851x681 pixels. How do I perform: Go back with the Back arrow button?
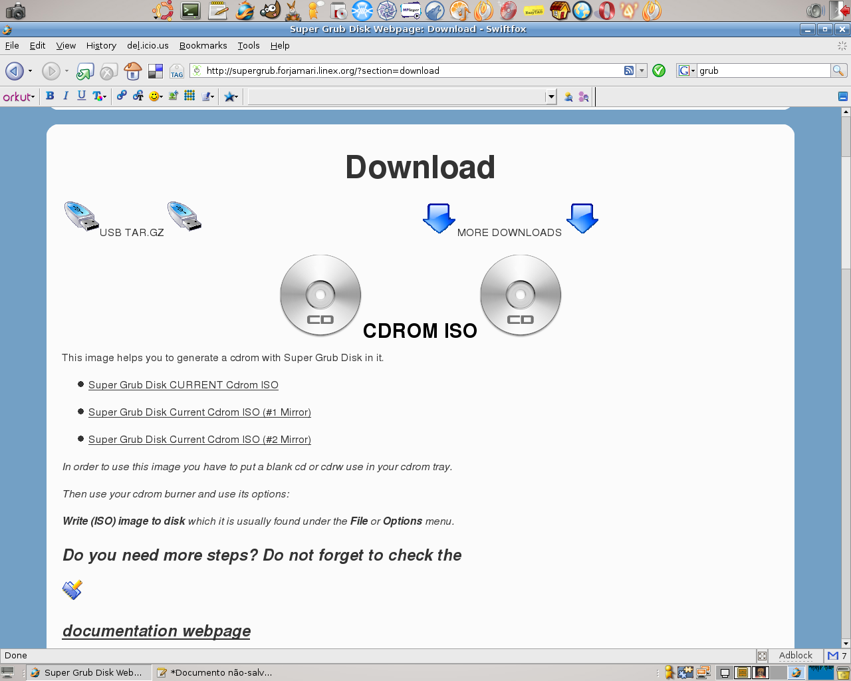point(14,70)
